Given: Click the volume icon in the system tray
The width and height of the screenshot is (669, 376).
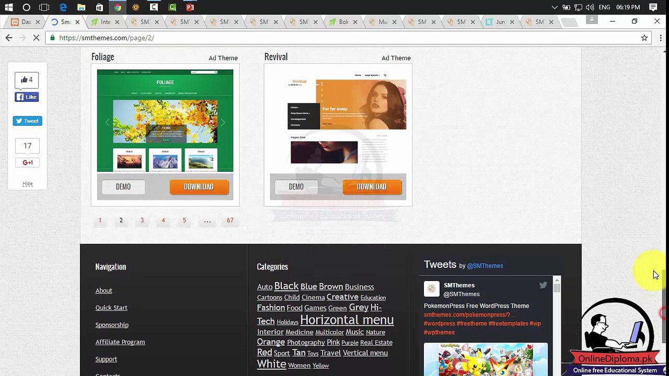Looking at the screenshot, I should tap(590, 7).
